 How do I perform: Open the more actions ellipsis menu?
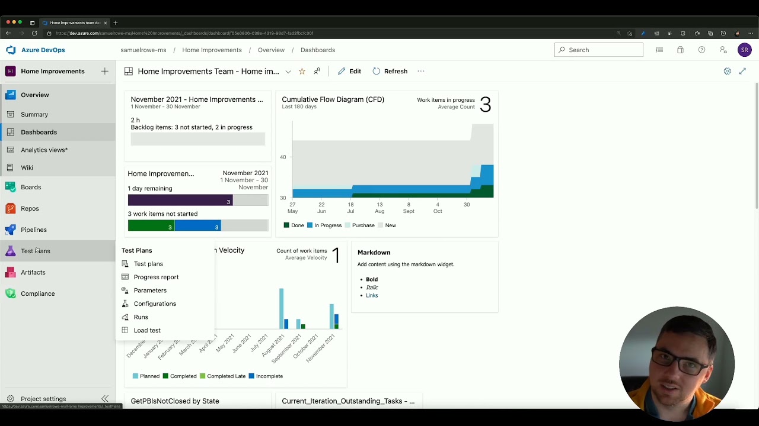421,71
